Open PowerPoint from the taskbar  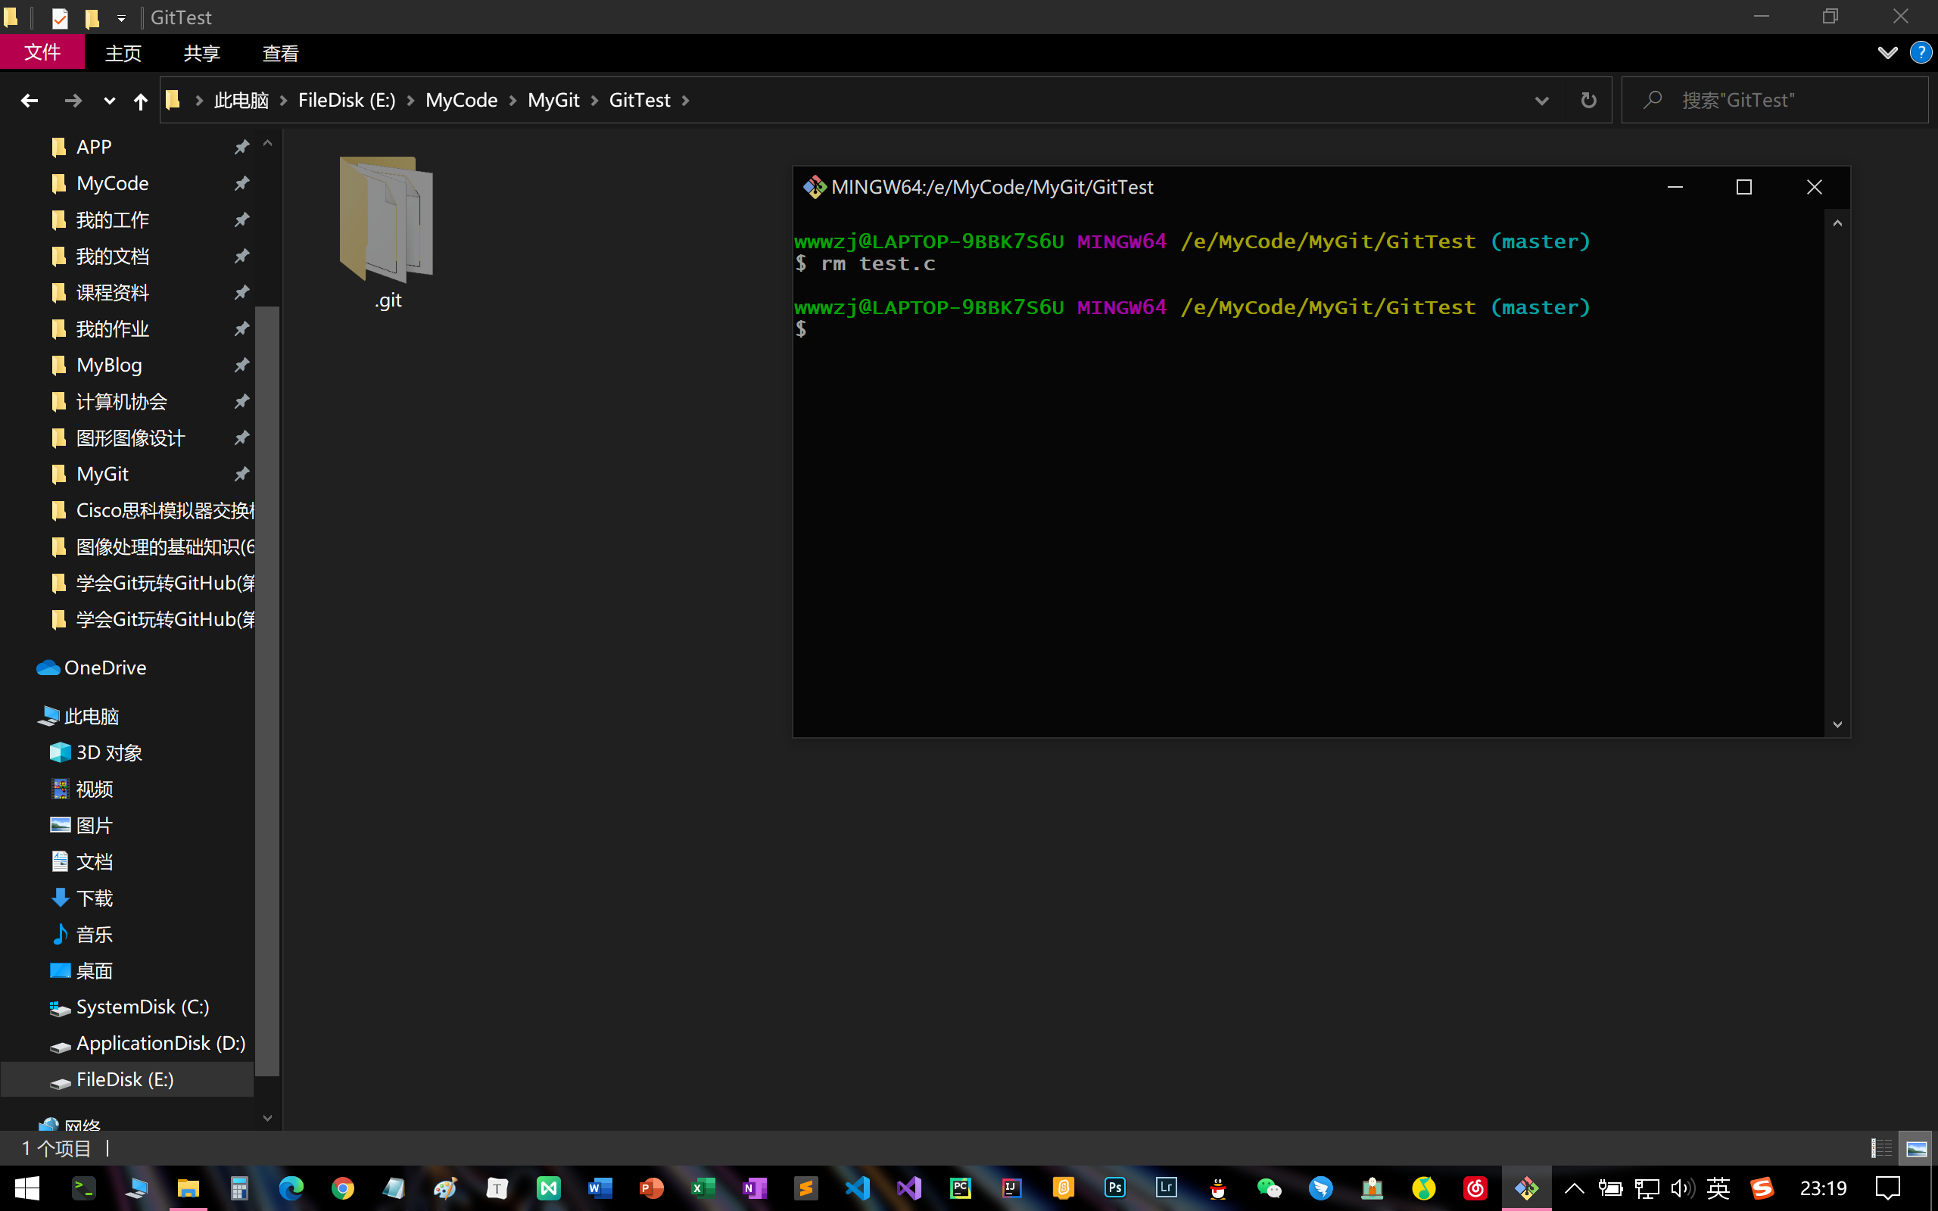click(x=651, y=1188)
